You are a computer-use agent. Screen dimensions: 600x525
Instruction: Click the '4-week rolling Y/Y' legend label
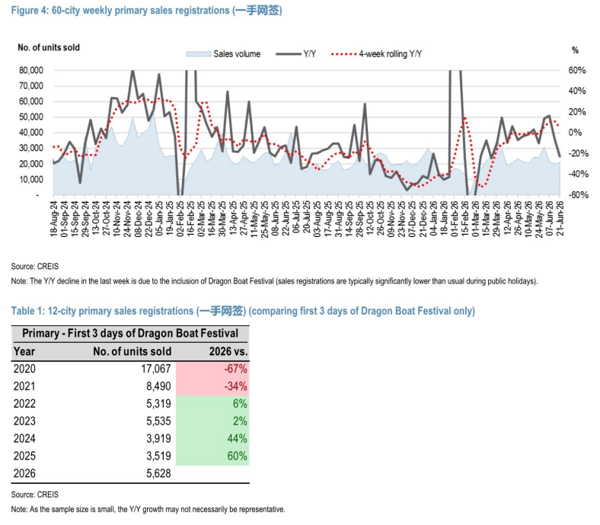click(391, 54)
